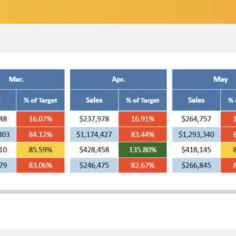Image resolution: width=236 pixels, height=236 pixels.
Task: Select the $428,458 sales cell
Action: 94,150
